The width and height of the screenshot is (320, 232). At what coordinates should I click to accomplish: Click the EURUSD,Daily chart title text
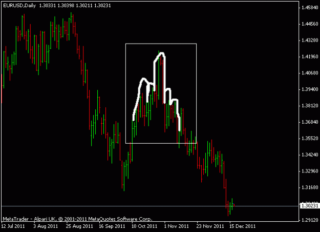pyautogui.click(x=19, y=6)
